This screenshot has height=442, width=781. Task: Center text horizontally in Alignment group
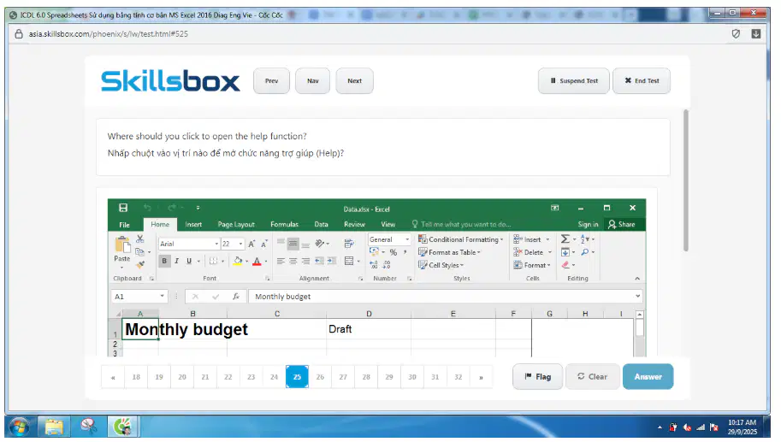tap(293, 261)
